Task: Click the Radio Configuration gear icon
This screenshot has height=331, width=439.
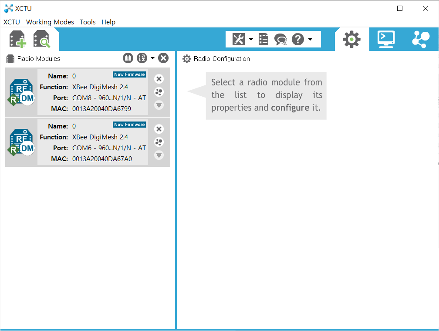Action: (187, 59)
